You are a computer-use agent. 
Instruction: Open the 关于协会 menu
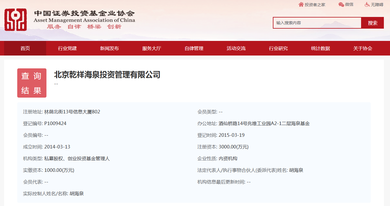[x=363, y=49]
